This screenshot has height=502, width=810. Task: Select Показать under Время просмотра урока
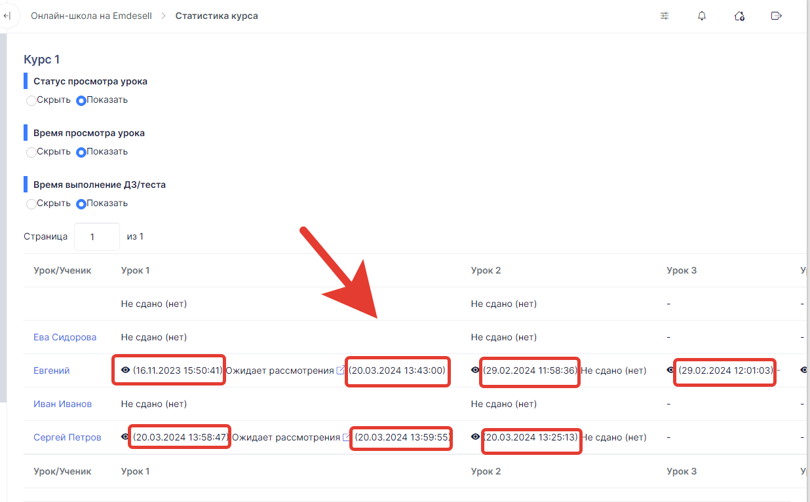tap(81, 152)
